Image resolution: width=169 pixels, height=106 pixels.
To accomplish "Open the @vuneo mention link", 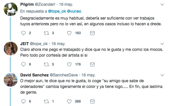I will pyautogui.click(x=74, y=11).
